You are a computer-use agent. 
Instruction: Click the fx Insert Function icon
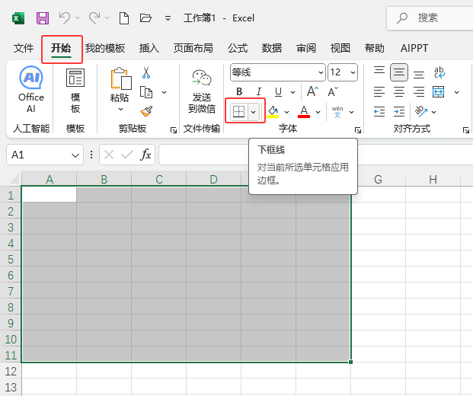point(145,155)
